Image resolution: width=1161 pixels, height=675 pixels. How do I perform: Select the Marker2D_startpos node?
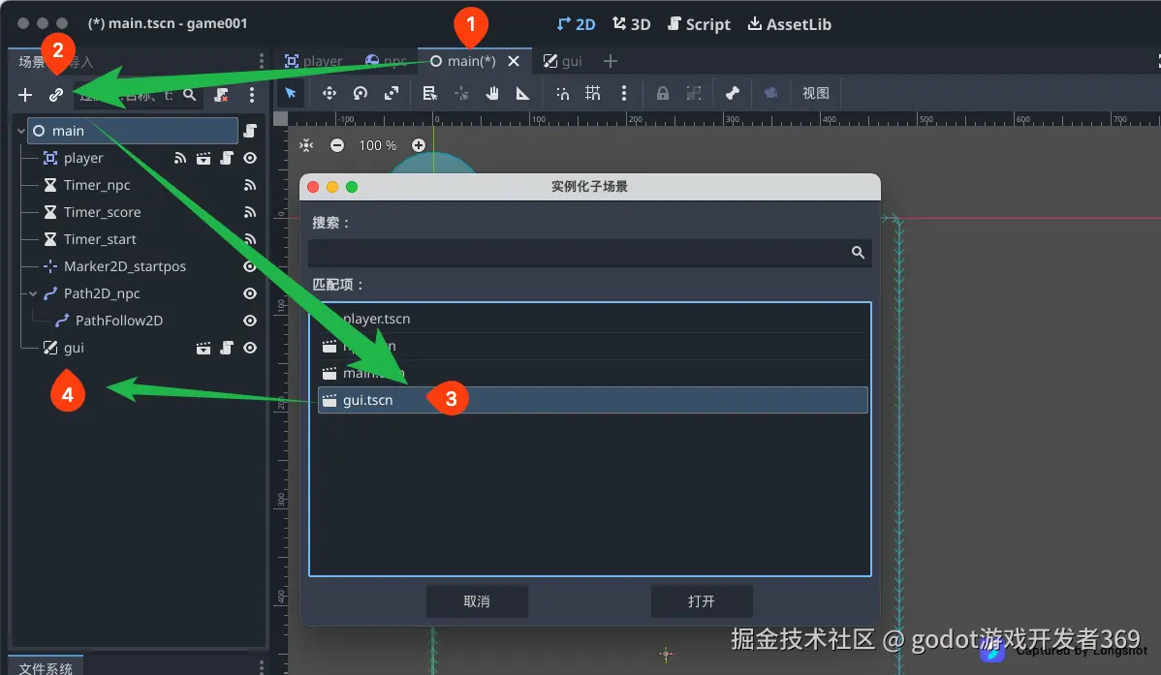point(124,266)
